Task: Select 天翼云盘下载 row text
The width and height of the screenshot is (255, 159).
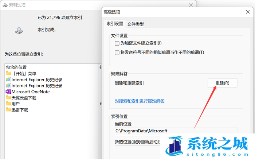Action: click(24, 98)
